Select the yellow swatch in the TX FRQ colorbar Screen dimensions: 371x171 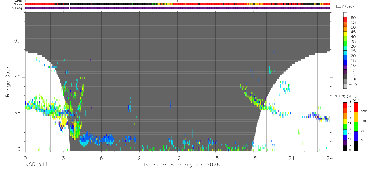tap(345, 121)
